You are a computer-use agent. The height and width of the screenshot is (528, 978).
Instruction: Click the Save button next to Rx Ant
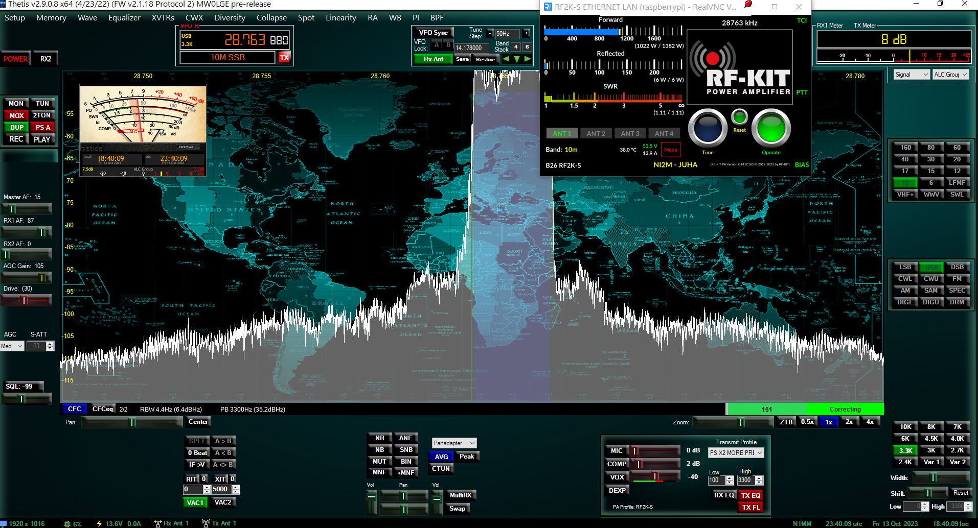[x=462, y=59]
